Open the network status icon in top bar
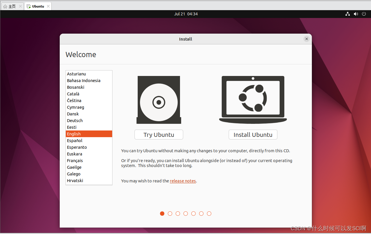The width and height of the screenshot is (371, 234). pyautogui.click(x=348, y=14)
